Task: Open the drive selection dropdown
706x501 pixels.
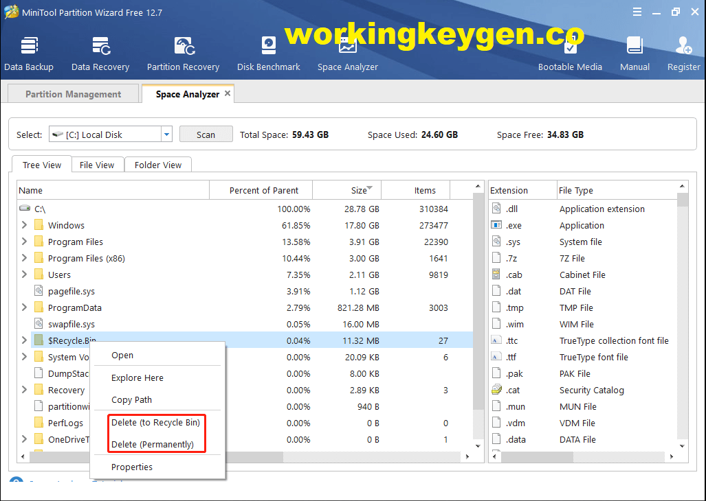Action: pos(166,134)
